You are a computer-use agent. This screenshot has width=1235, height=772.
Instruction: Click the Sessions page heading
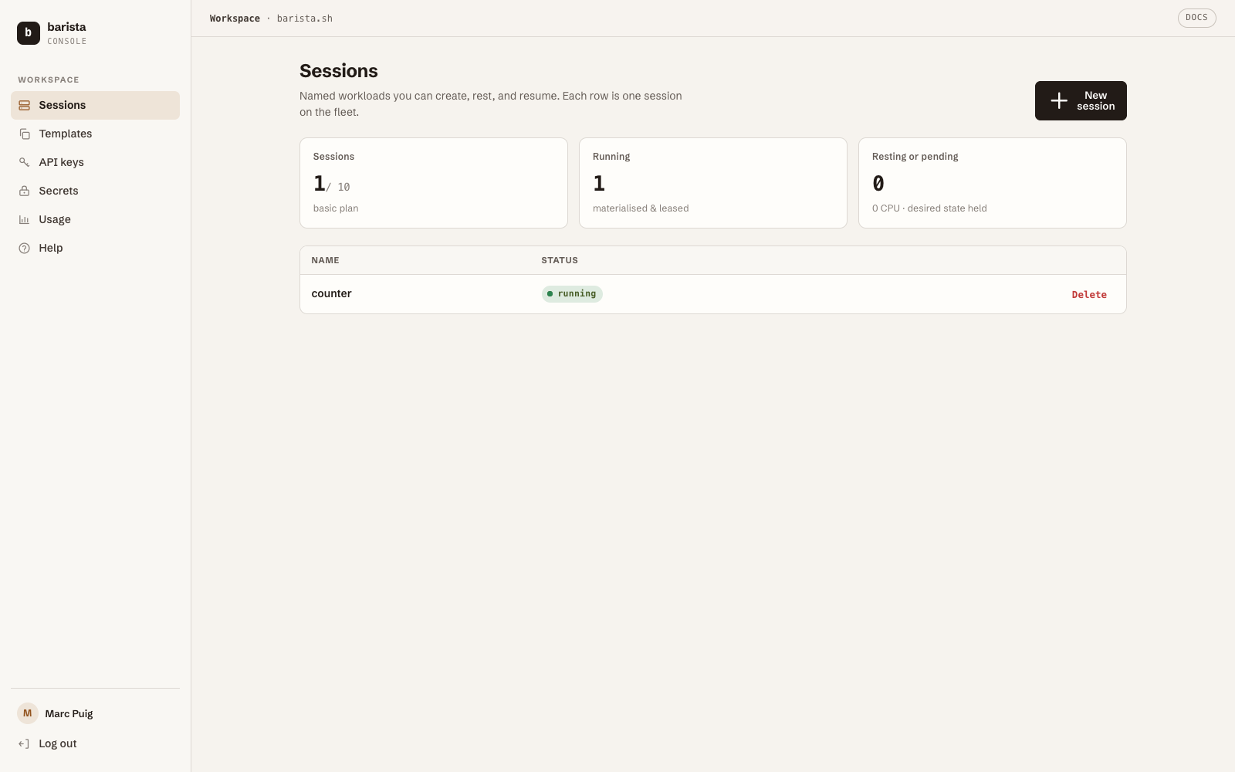(339, 71)
